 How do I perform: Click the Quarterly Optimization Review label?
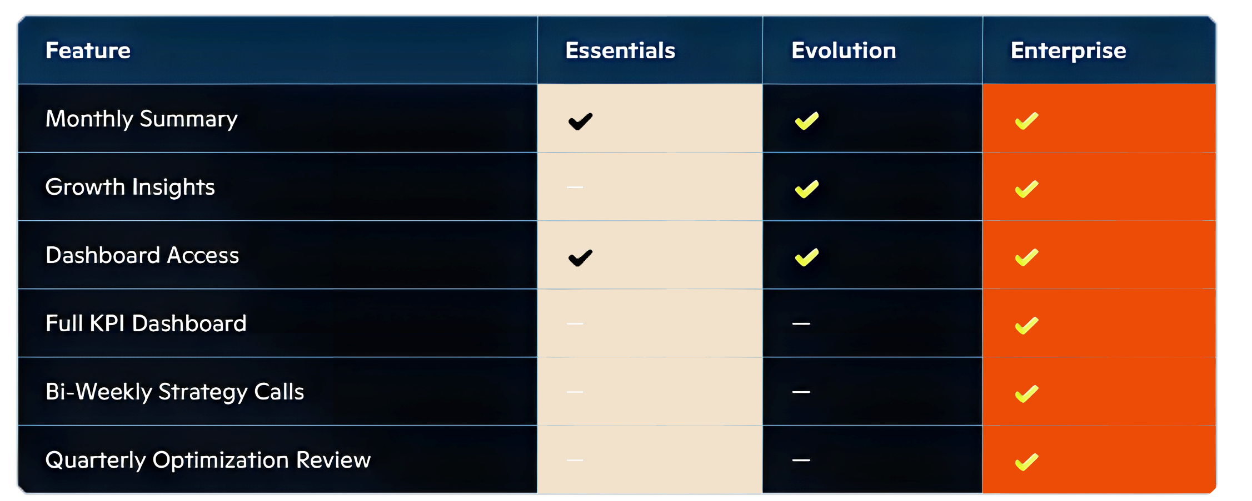pyautogui.click(x=208, y=460)
